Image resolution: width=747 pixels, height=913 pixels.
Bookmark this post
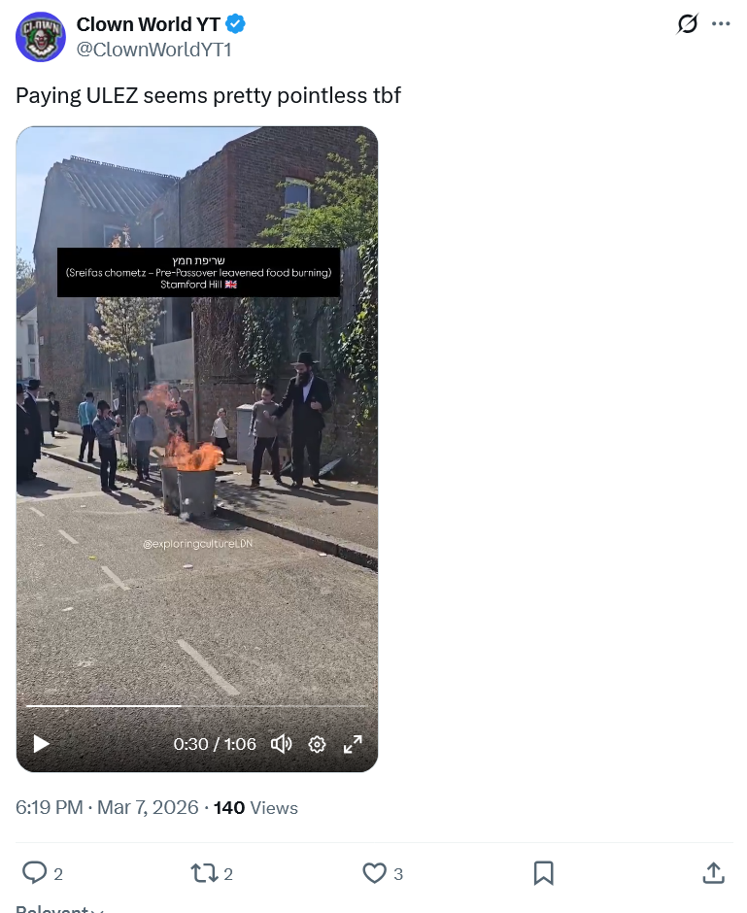pos(543,873)
